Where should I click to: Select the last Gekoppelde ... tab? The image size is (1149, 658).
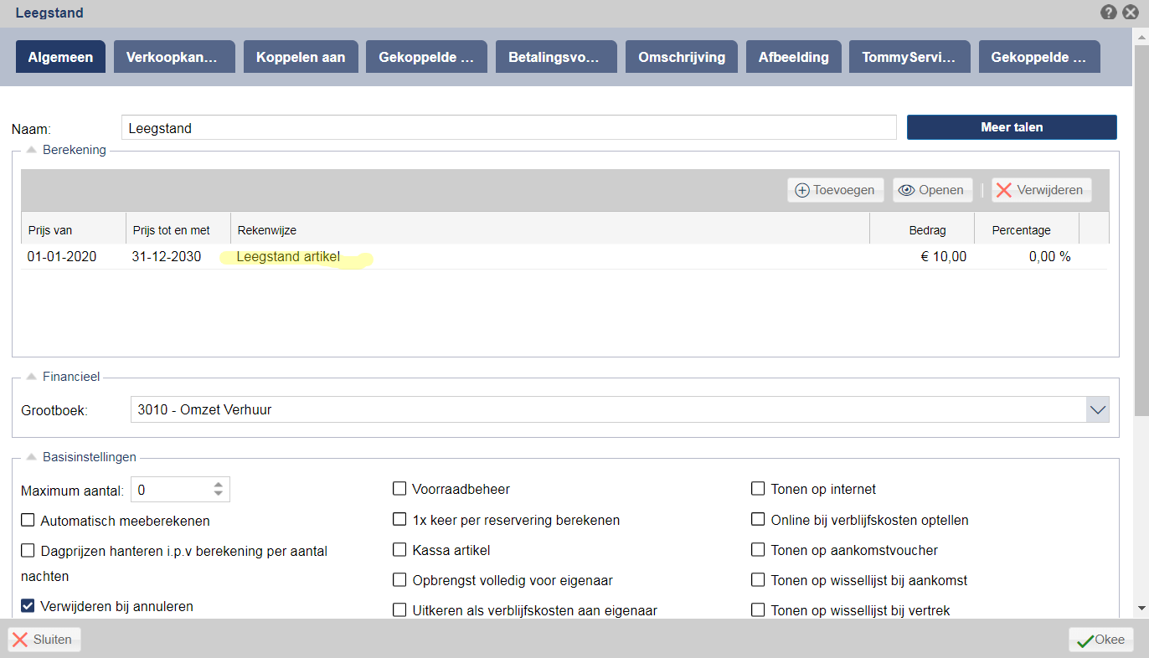tap(1039, 57)
